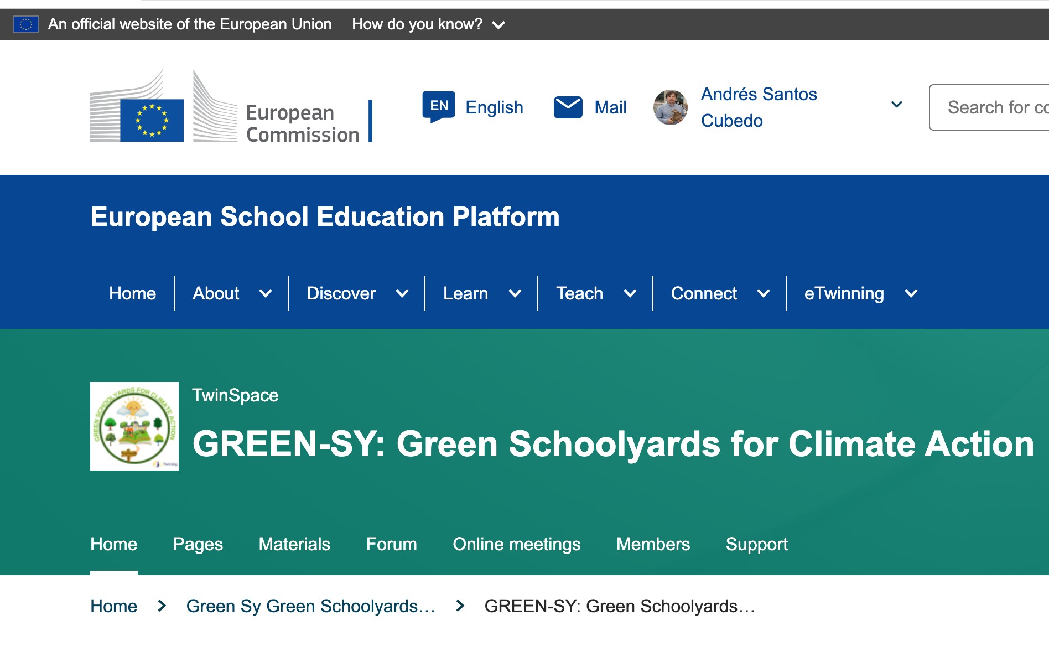Click the 'GREEN-SY: Green Schoolyards…' current breadcrumb text

pyautogui.click(x=620, y=606)
